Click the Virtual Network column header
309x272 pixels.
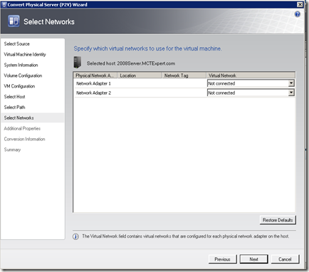coord(251,75)
